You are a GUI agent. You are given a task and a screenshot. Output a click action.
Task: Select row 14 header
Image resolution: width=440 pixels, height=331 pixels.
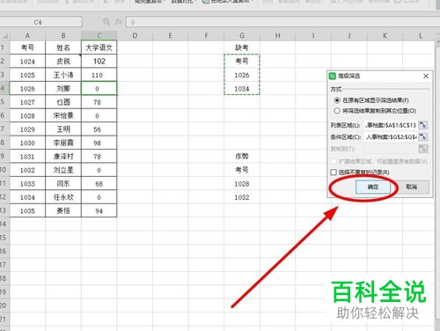click(x=4, y=224)
